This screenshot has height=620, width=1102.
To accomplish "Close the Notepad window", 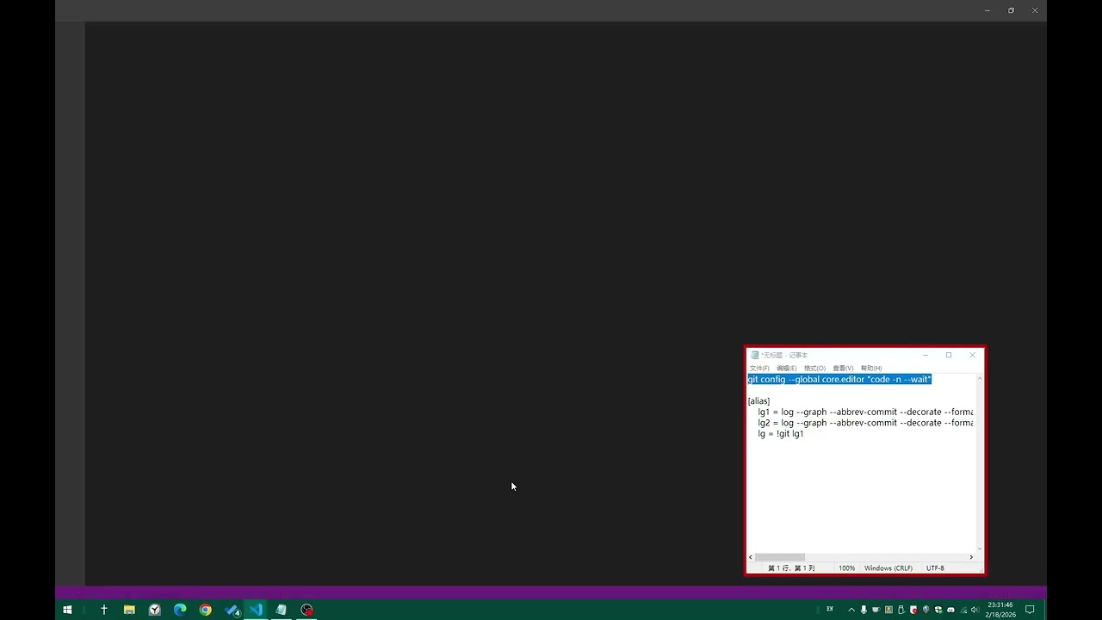I will [973, 355].
